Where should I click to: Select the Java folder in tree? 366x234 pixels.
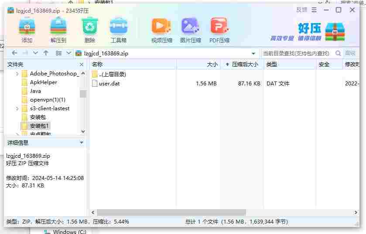coord(31,91)
